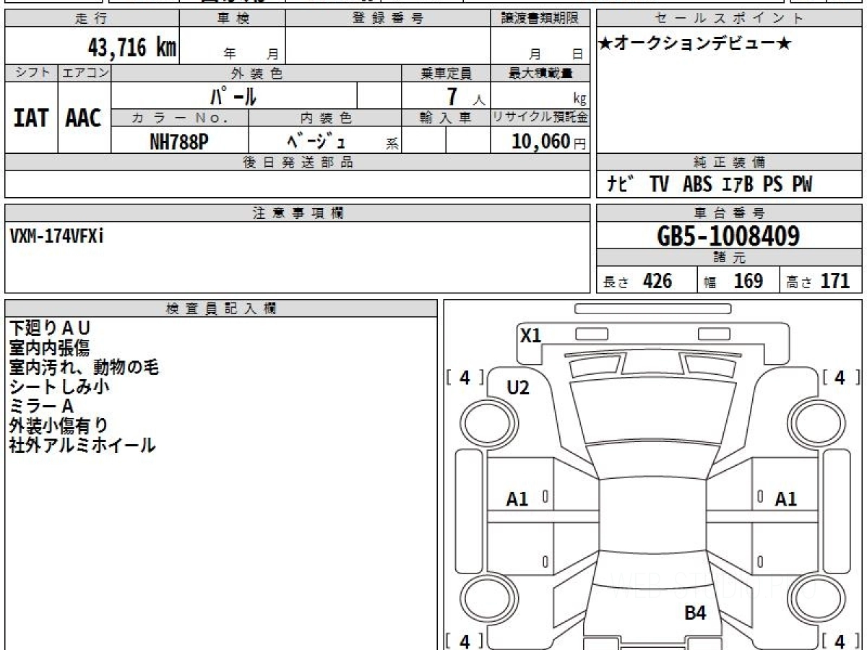Select the upper-right wheel circle in the diagram
The image size is (867, 650).
(815, 423)
